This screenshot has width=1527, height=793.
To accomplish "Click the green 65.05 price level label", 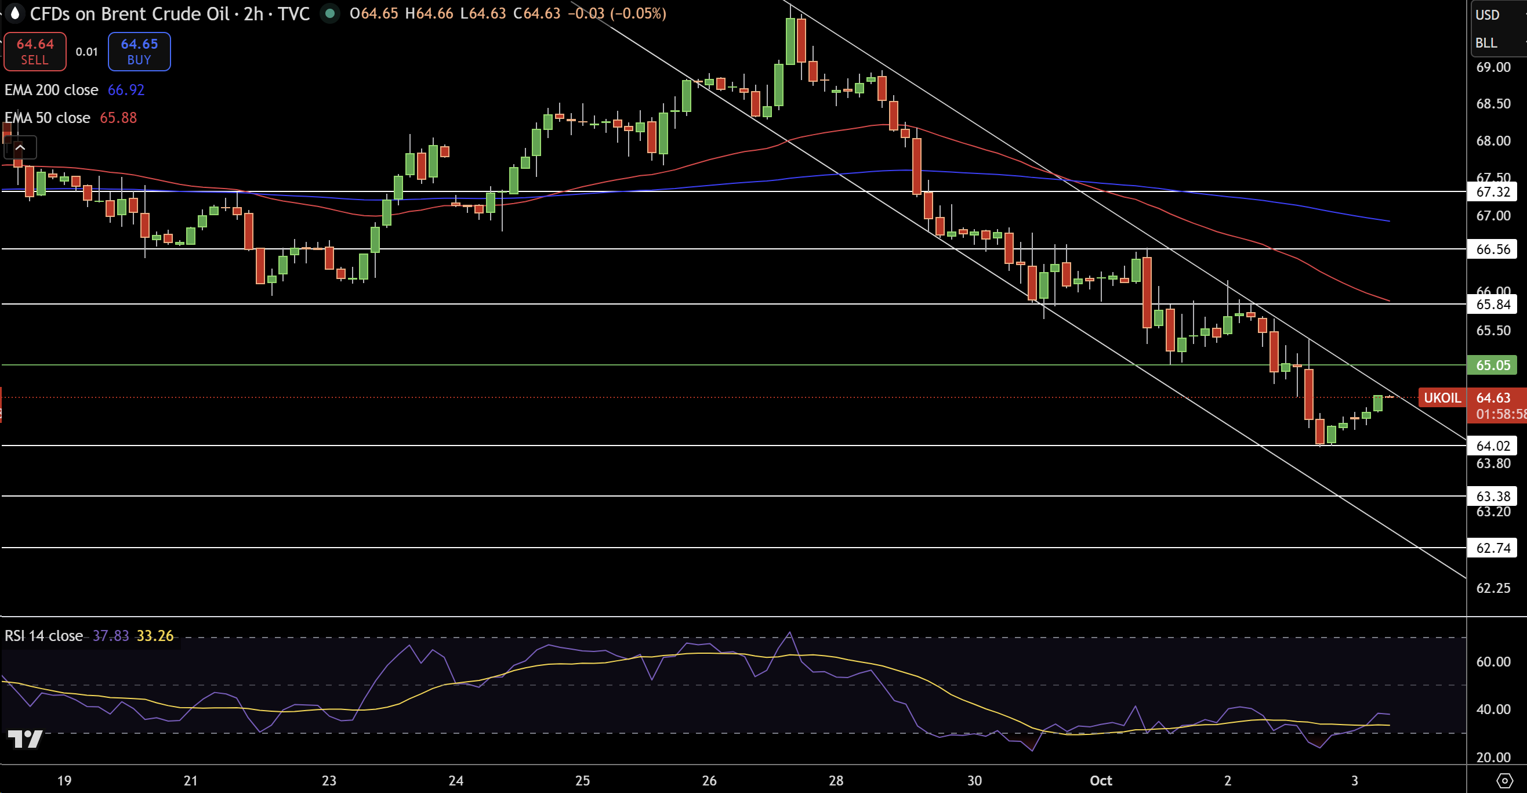I will click(1492, 365).
